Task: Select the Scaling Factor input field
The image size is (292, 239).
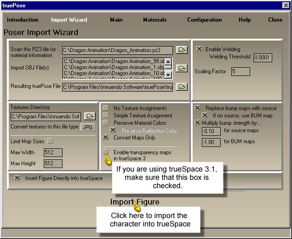Action: [x=240, y=71]
